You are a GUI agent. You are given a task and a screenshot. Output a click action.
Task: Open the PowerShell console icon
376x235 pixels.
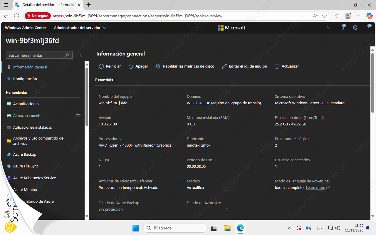pos(329,28)
